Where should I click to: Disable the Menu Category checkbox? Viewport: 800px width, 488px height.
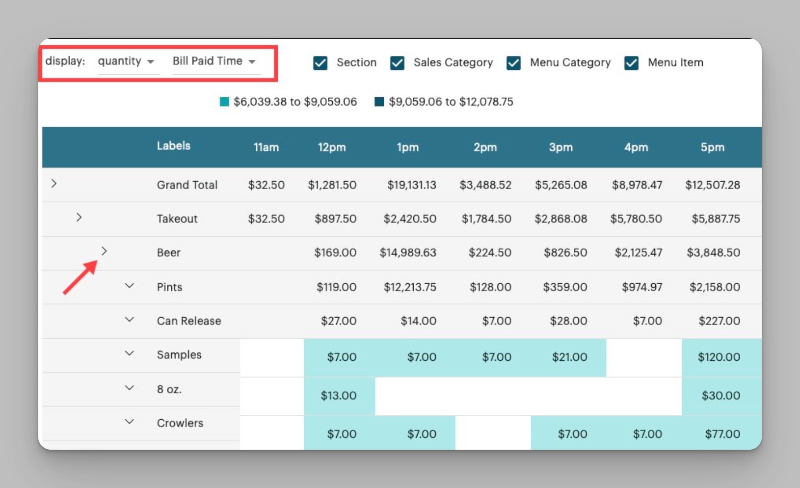point(513,63)
